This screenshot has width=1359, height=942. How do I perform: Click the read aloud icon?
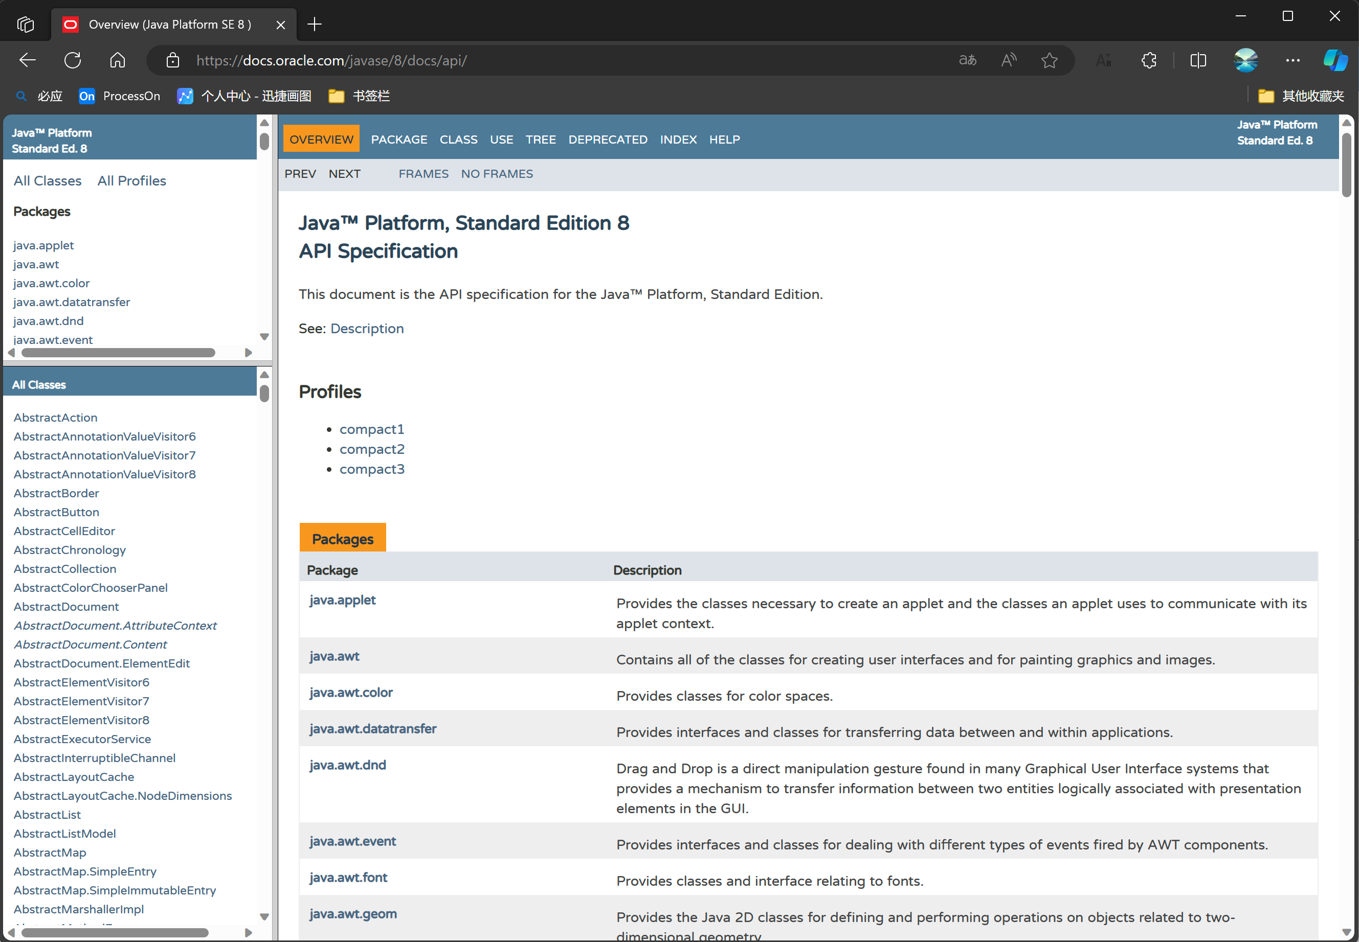coord(1009,60)
